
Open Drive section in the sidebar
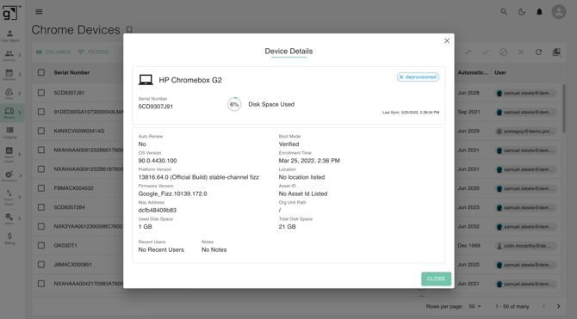point(9,94)
